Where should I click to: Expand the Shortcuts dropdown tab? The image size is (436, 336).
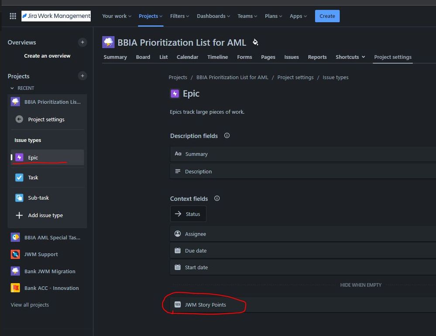[x=350, y=57]
